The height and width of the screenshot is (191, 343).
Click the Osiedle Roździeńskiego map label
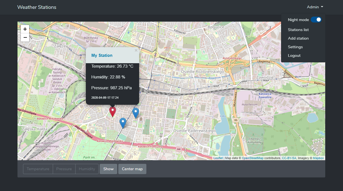click(202, 72)
